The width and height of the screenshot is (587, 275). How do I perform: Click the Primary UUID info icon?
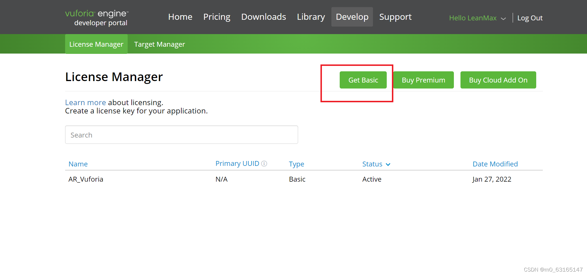click(264, 164)
